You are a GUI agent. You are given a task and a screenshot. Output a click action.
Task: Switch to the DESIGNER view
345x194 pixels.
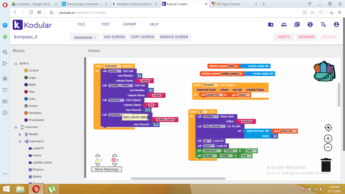pos(306,37)
